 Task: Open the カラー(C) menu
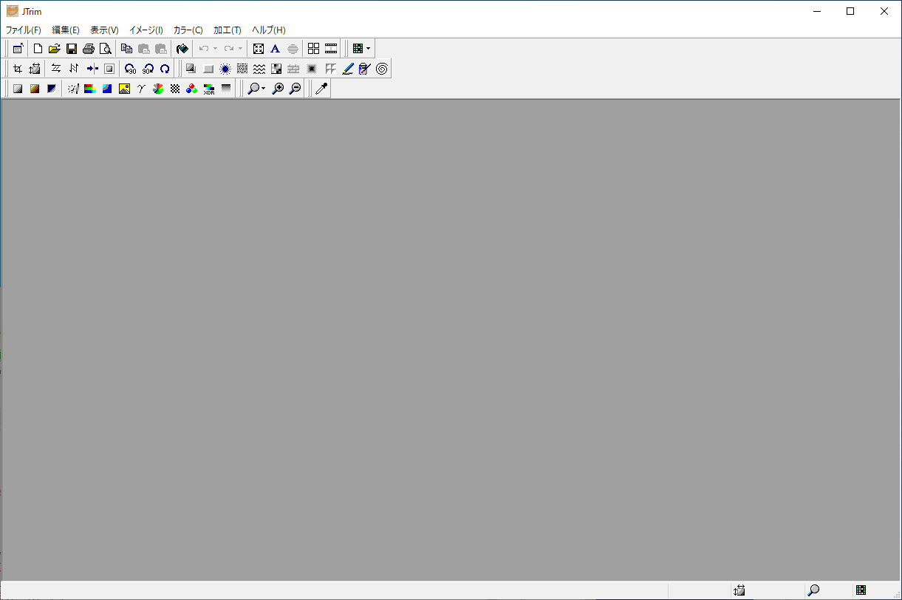188,30
